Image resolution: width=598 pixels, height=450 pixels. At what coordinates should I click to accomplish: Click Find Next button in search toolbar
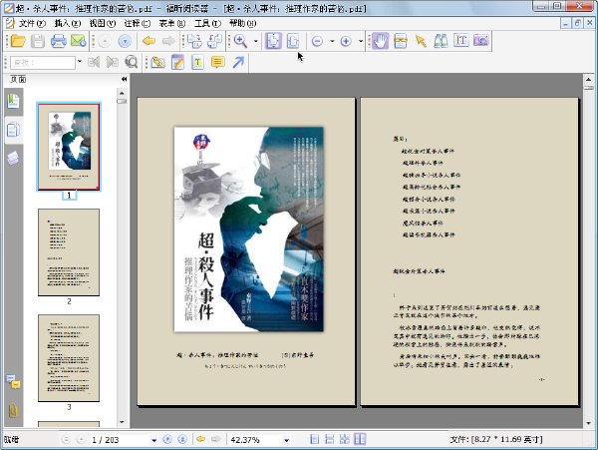112,62
